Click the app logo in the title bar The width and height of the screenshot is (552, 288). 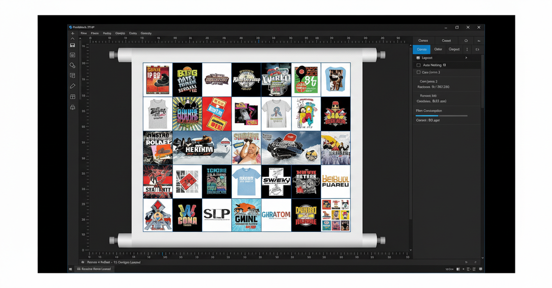(x=70, y=27)
